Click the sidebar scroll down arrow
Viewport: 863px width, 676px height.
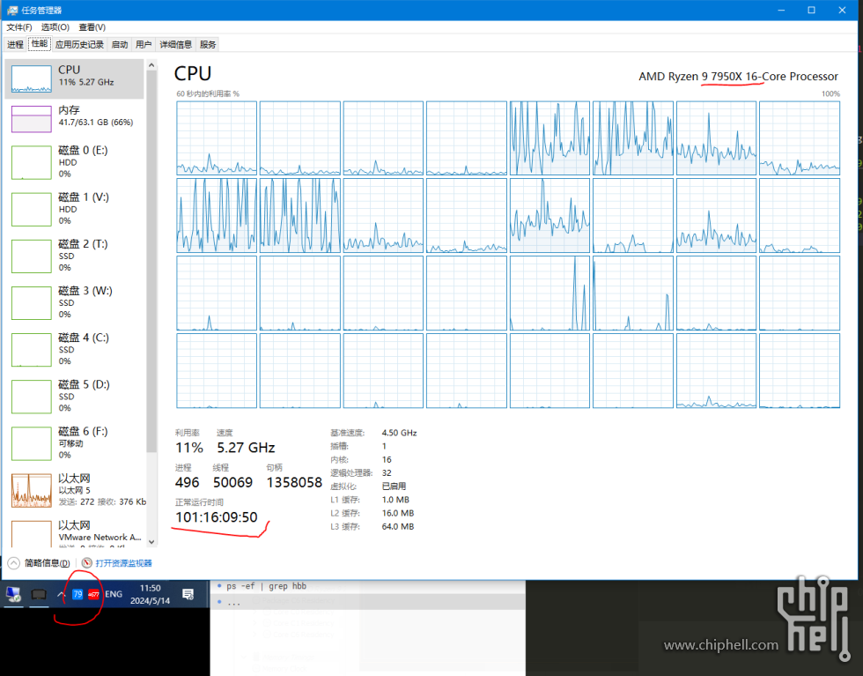pos(151,542)
